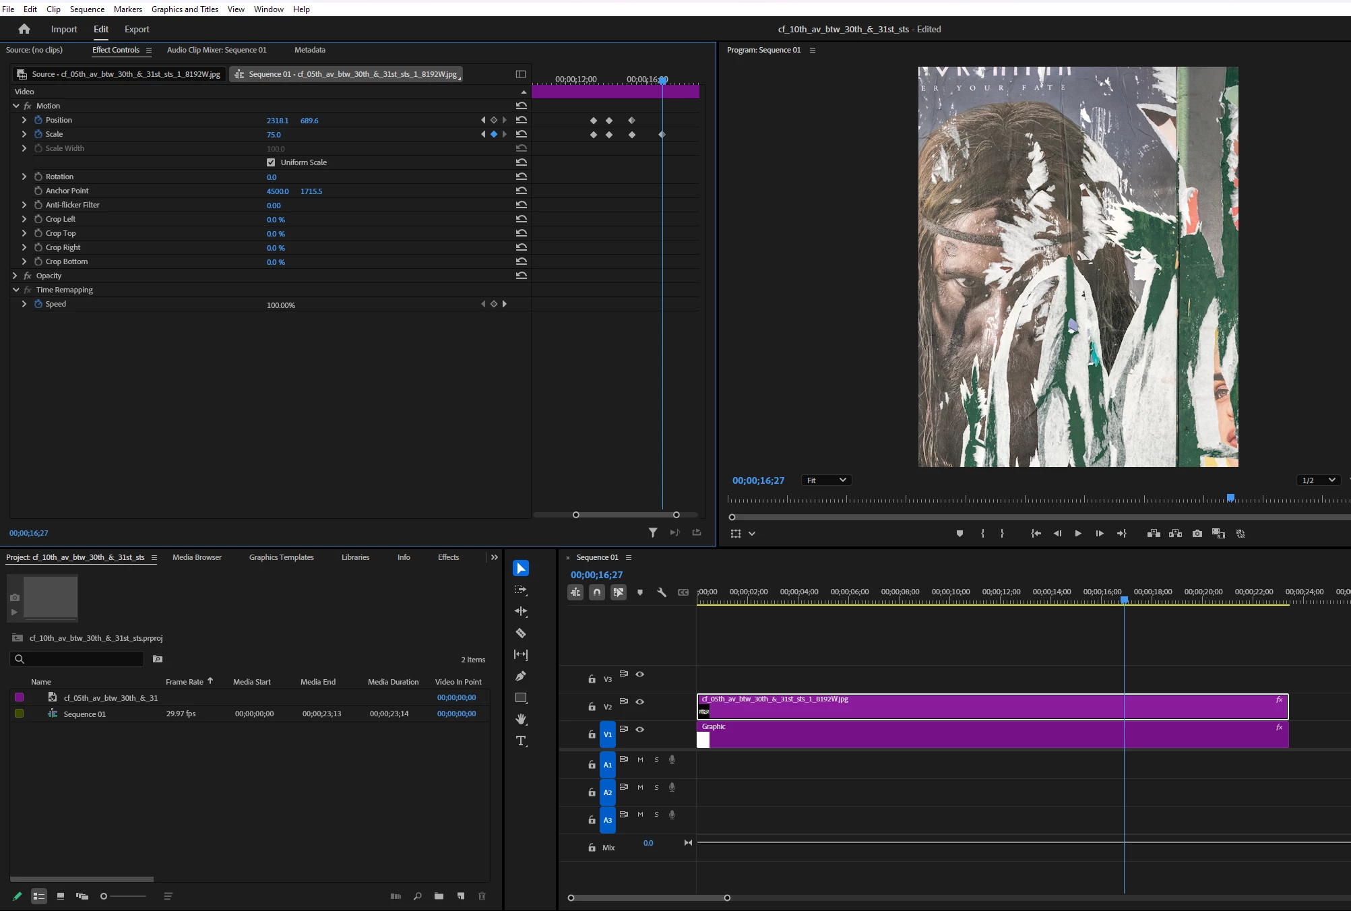Switch to the Effects tab
1351x911 pixels.
pyautogui.click(x=448, y=557)
